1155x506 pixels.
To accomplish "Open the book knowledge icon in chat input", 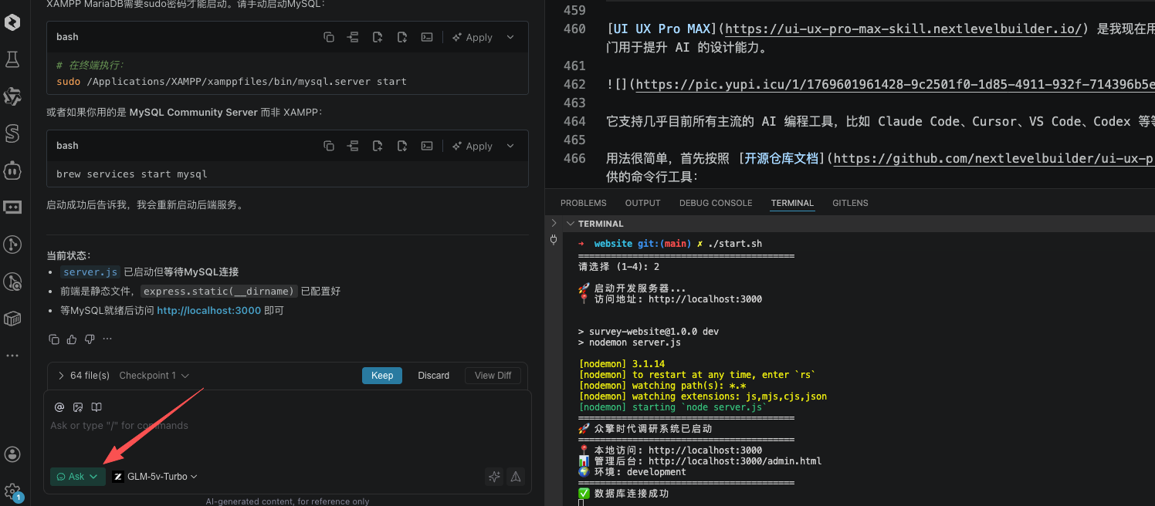I will click(x=97, y=406).
